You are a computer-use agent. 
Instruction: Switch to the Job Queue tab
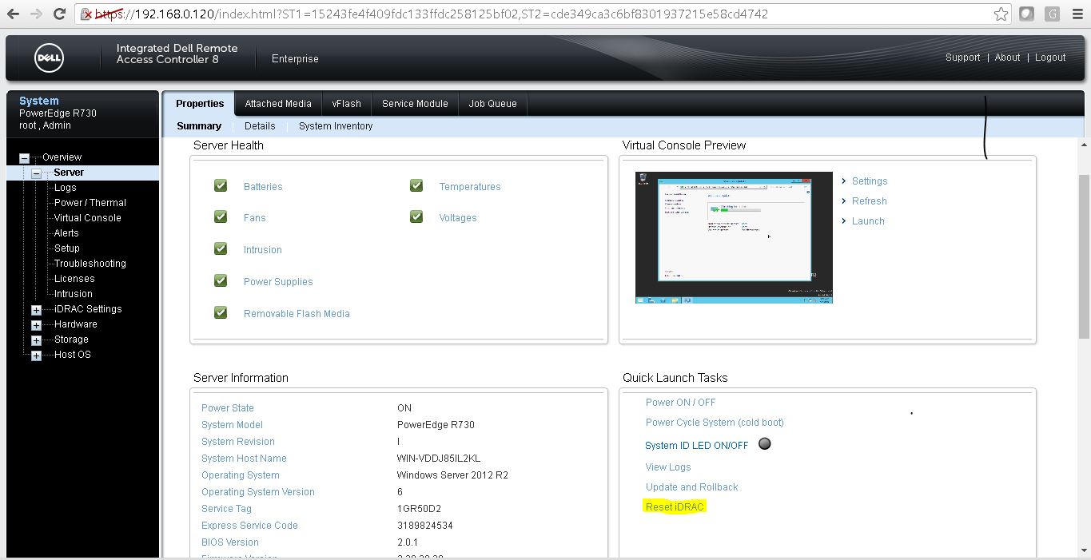(x=492, y=103)
